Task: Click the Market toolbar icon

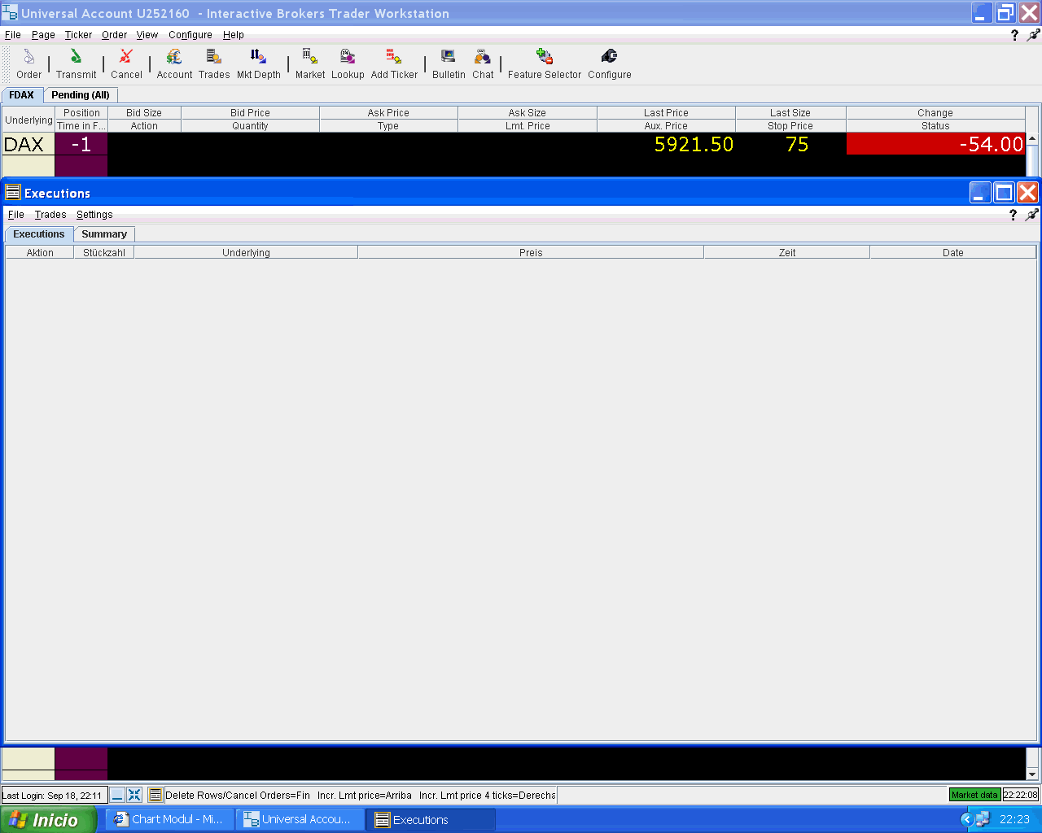Action: [310, 63]
